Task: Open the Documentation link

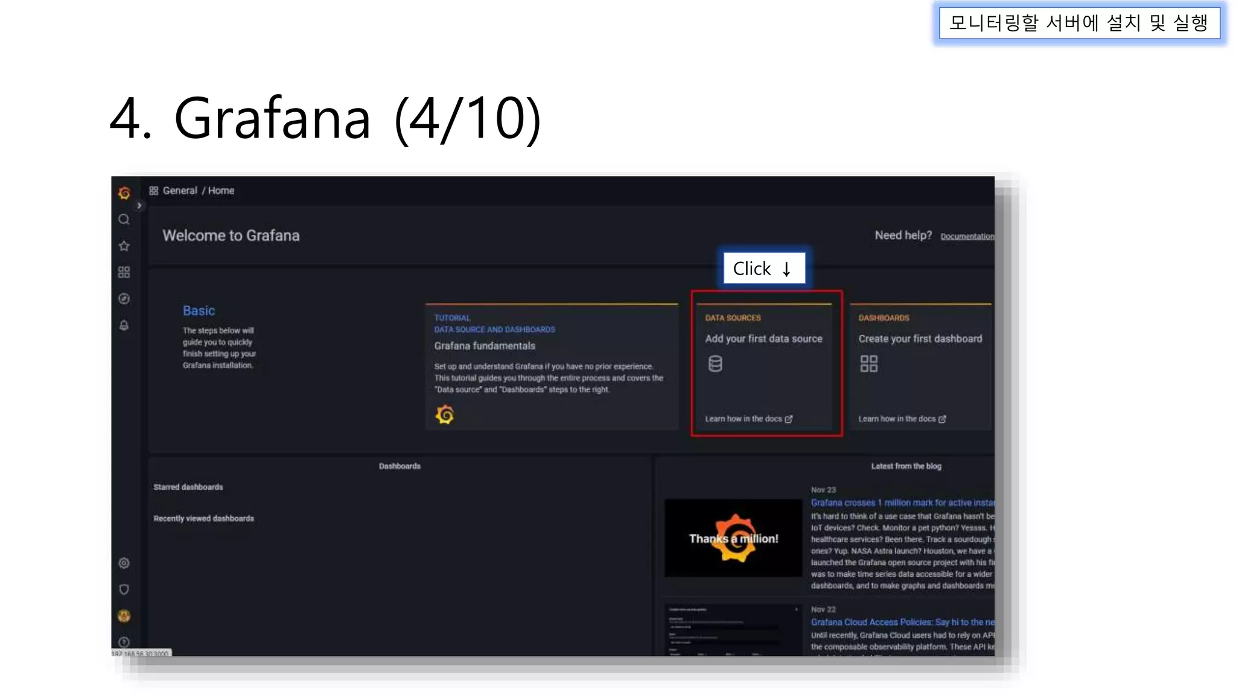Action: [x=967, y=236]
